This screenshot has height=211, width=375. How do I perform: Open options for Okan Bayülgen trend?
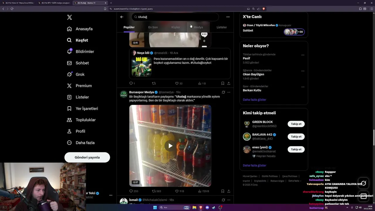[x=303, y=71]
